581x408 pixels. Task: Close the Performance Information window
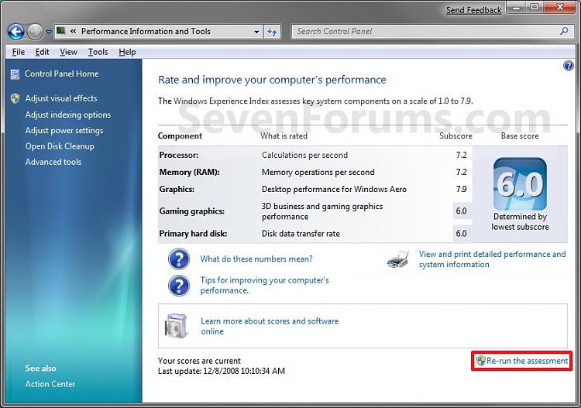tap(559, 7)
